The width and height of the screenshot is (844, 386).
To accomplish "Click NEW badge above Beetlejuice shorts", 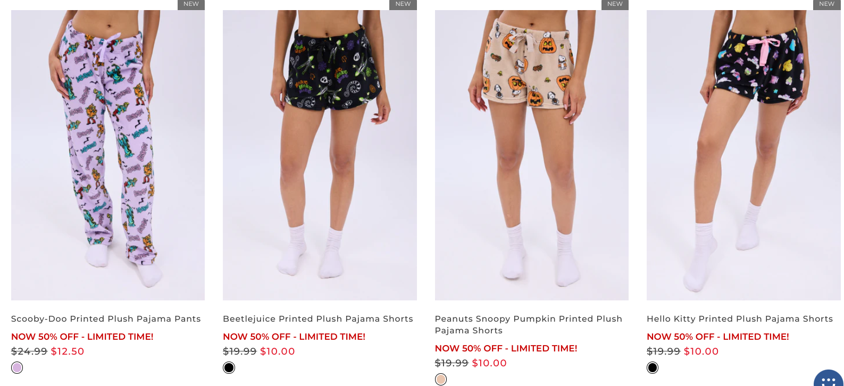I will [x=403, y=4].
